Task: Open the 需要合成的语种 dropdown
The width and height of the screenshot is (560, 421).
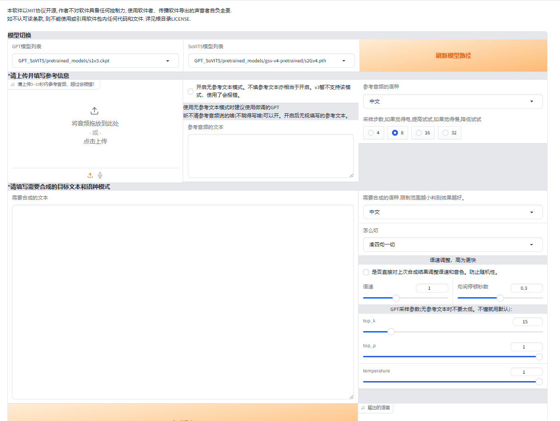Action: [452, 212]
